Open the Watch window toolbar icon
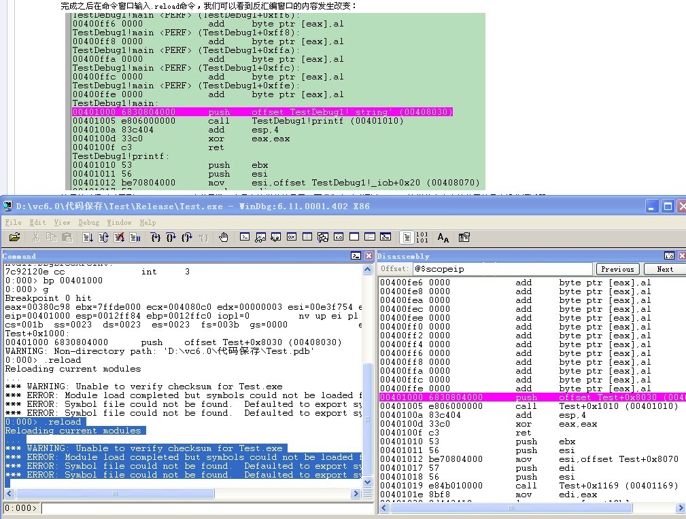686x519 pixels. click(x=260, y=237)
